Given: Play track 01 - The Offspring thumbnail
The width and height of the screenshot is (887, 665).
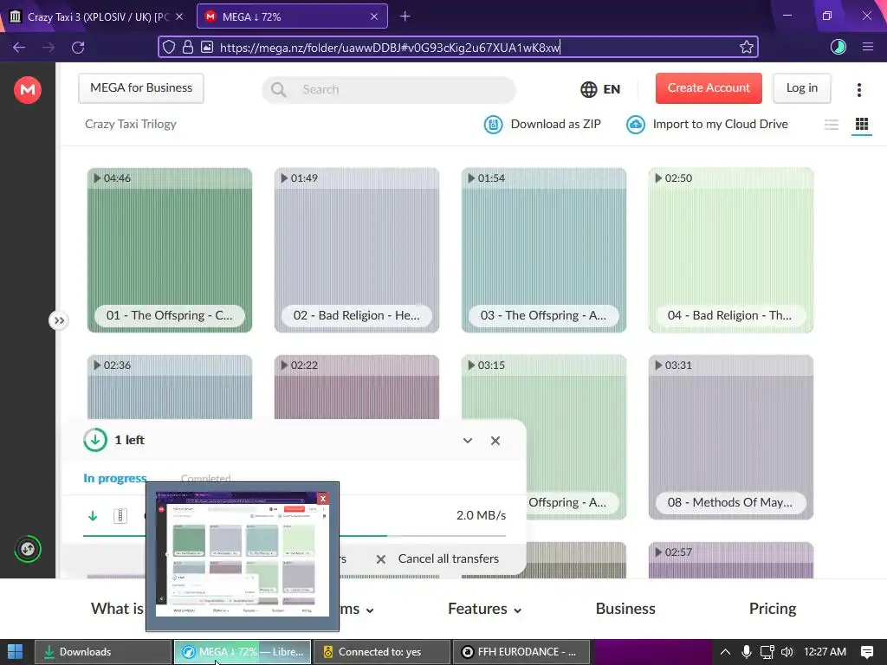Looking at the screenshot, I should pyautogui.click(x=170, y=250).
